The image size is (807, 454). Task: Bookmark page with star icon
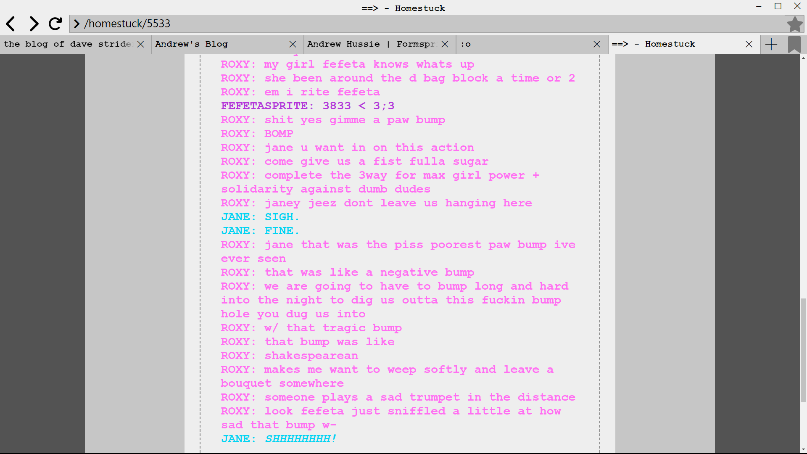794,24
